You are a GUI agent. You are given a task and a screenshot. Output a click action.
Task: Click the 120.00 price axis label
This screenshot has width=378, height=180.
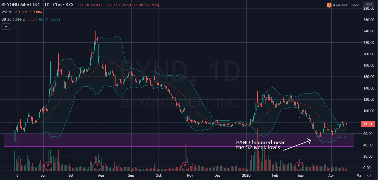(x=369, y=100)
